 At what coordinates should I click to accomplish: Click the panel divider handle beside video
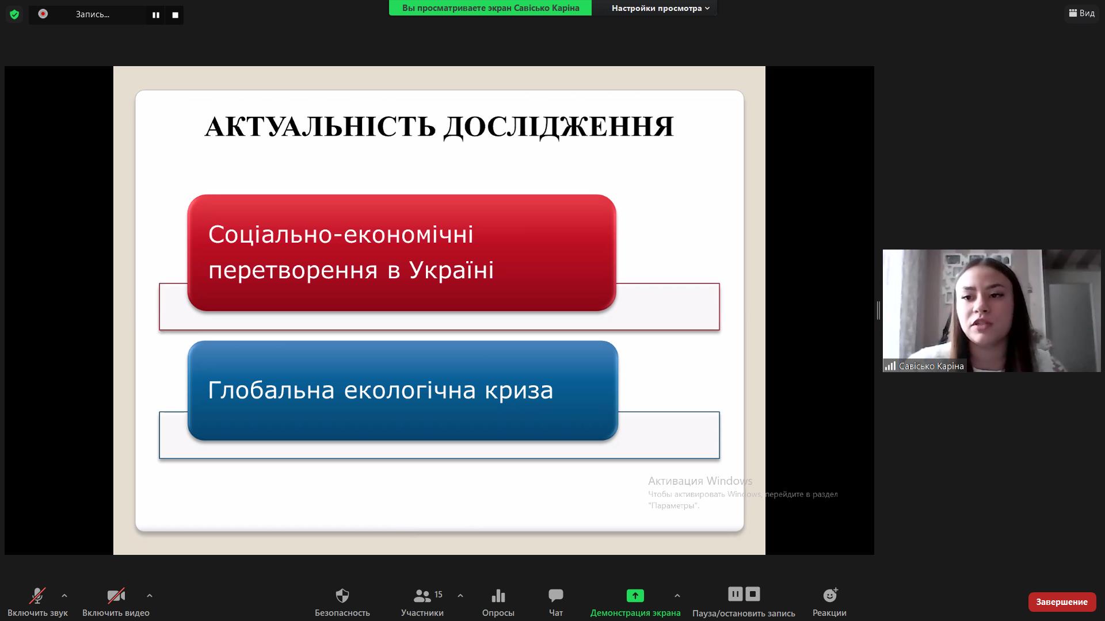click(878, 310)
